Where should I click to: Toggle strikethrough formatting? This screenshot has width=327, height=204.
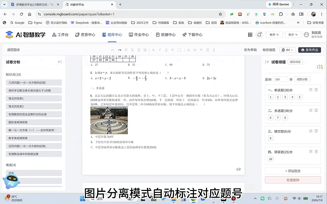point(173,50)
